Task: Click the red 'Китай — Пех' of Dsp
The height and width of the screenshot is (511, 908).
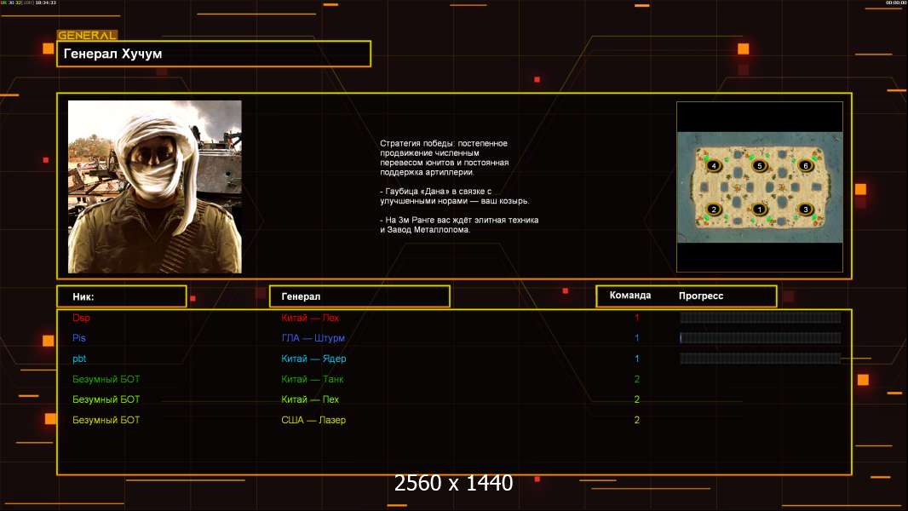Action: pyautogui.click(x=310, y=318)
